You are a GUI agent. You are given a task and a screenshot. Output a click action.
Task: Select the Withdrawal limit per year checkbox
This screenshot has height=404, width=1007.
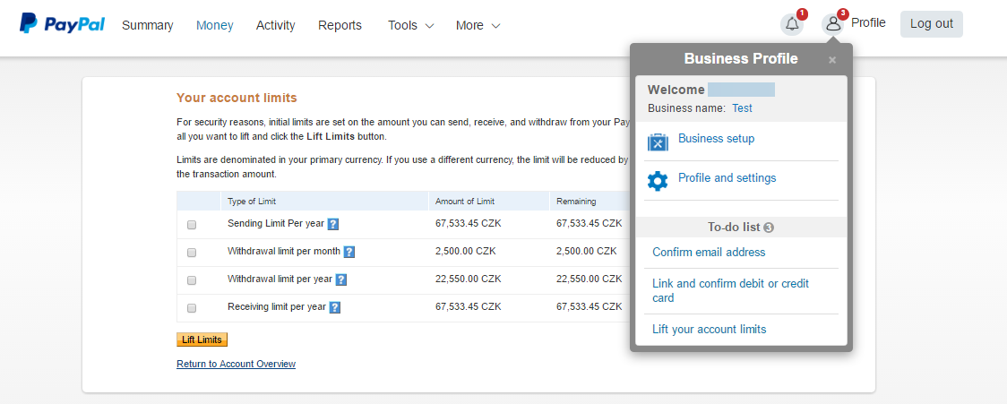(x=192, y=280)
